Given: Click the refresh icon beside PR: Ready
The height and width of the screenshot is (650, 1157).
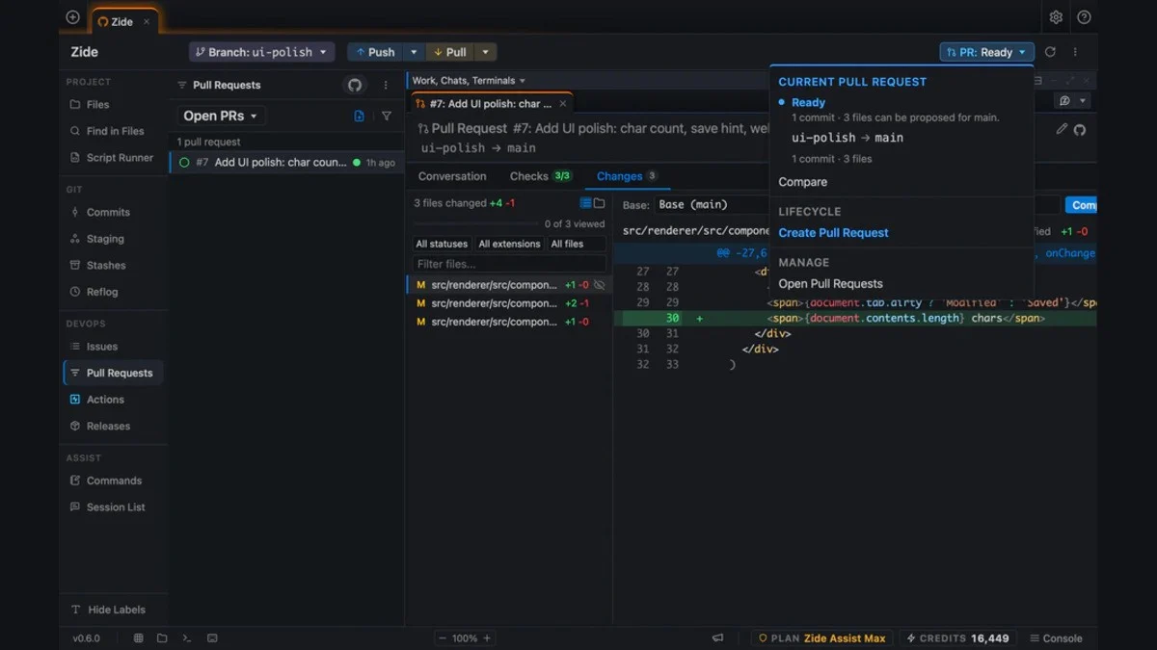Looking at the screenshot, I should click(x=1050, y=52).
